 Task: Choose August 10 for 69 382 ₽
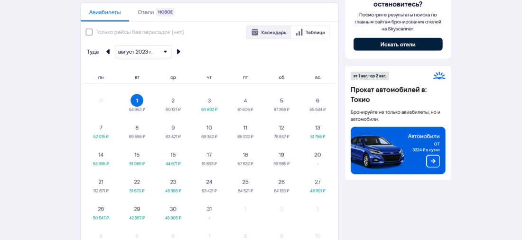[209, 131]
